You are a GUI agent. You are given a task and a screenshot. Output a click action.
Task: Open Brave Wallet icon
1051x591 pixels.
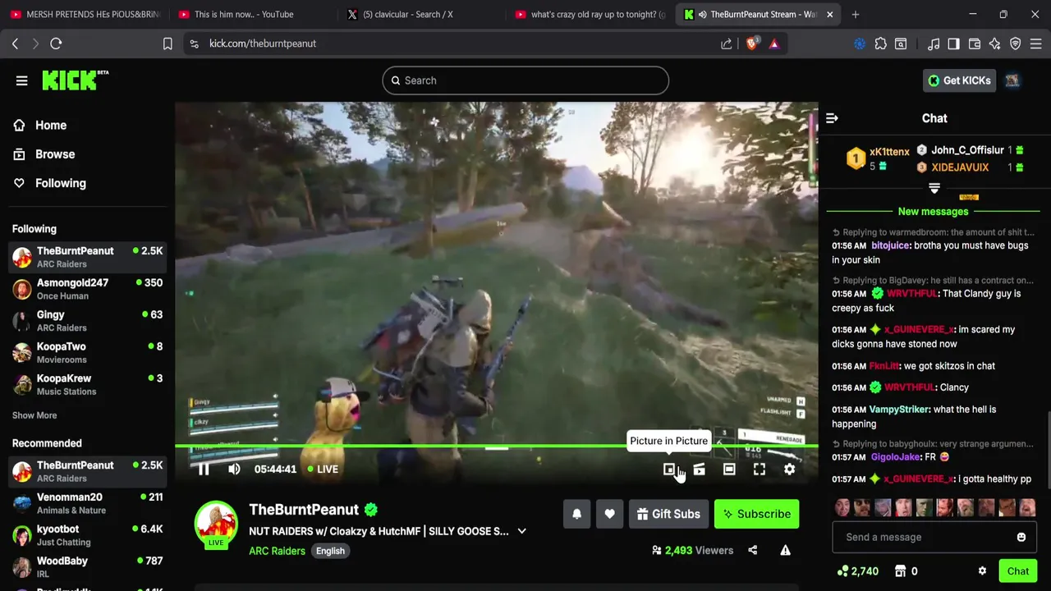point(975,44)
